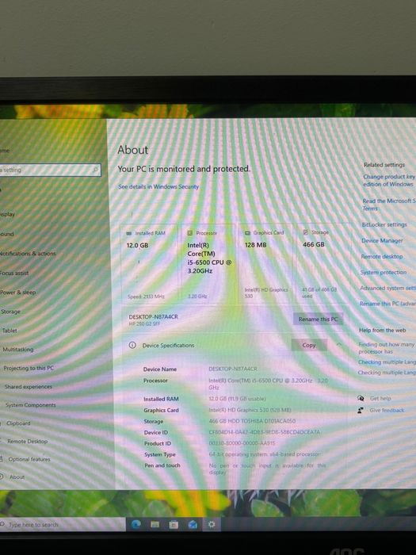The width and height of the screenshot is (416, 555).
Task: Copy the device specifications
Action: point(309,345)
